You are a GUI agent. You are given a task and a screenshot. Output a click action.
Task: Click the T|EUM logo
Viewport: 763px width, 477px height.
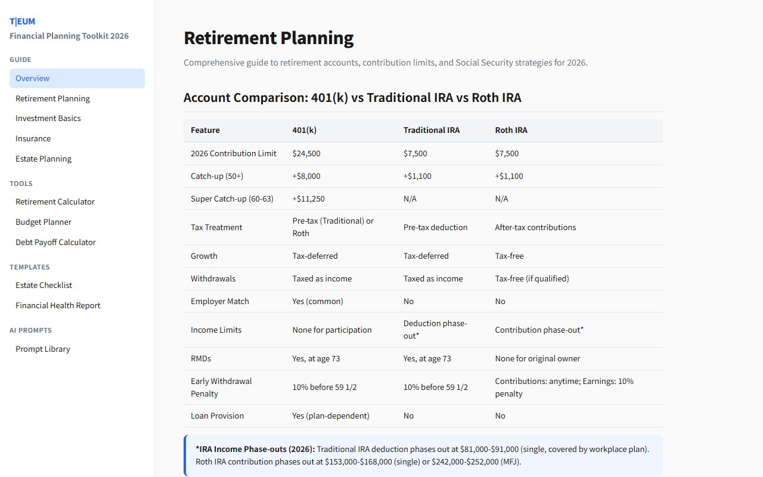click(22, 21)
